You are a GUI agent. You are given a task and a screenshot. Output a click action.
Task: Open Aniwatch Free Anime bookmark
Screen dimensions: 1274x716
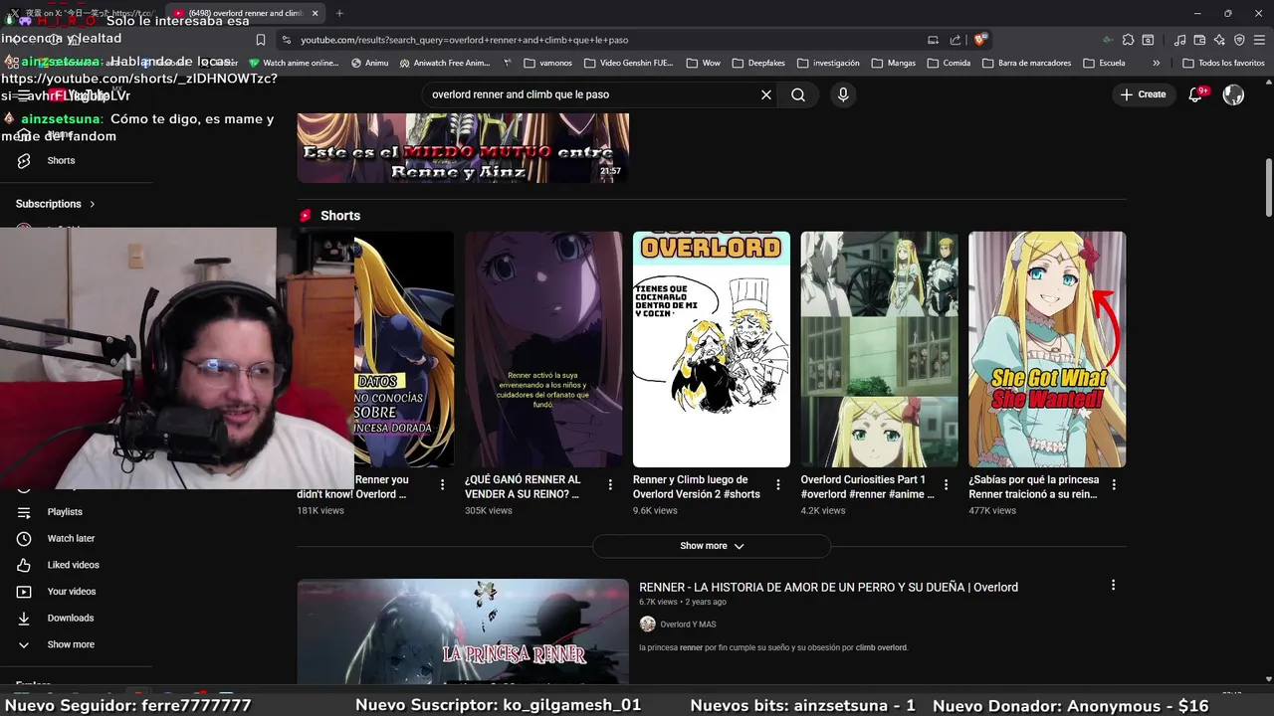click(x=445, y=63)
